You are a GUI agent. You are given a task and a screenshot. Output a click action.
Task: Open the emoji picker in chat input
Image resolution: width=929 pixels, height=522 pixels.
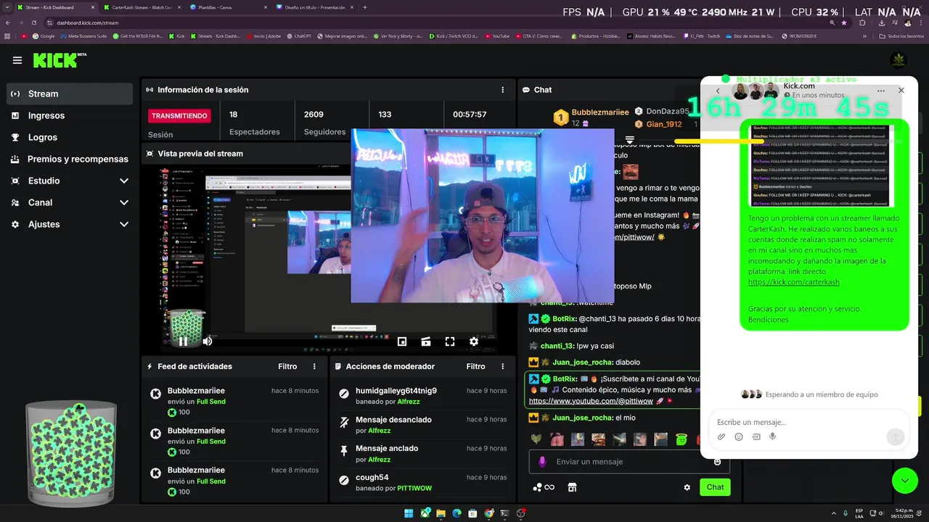point(717,462)
